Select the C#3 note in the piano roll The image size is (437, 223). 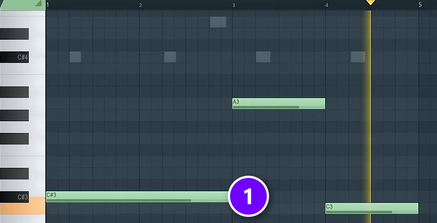click(x=138, y=197)
